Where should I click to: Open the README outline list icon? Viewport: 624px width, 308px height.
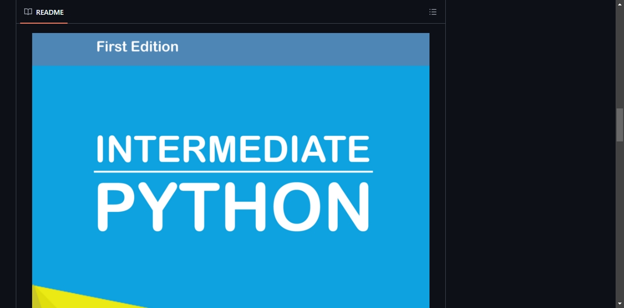tap(433, 12)
